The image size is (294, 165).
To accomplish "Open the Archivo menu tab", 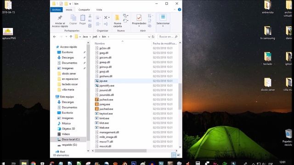I will 57,10.
